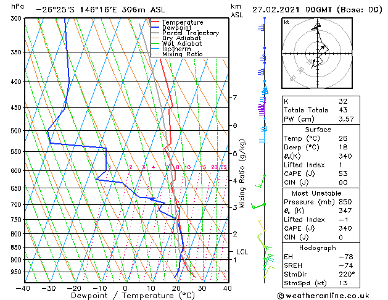The height and width of the screenshot is (300, 388).
Task: Click the StmDir value 220°
Action: click(x=347, y=274)
